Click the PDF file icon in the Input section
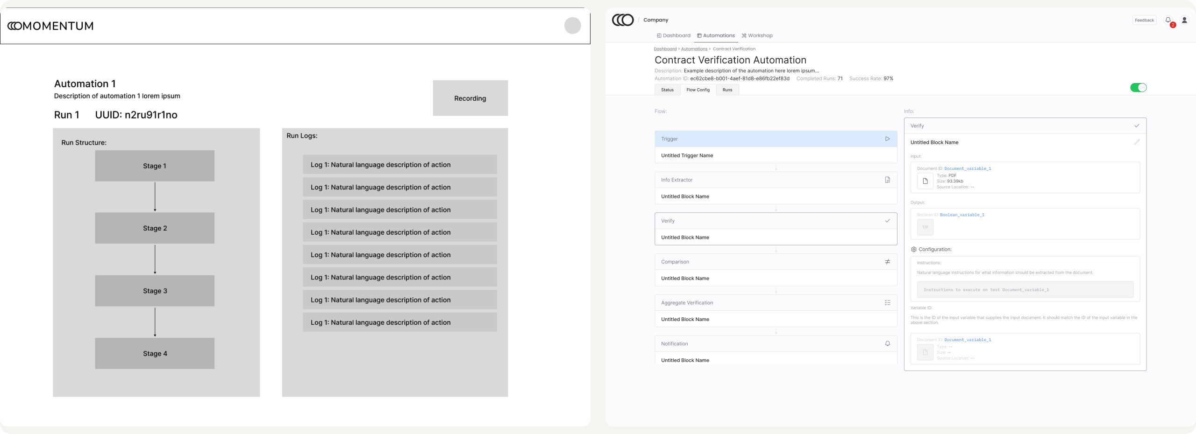The image size is (1196, 434). pos(925,181)
